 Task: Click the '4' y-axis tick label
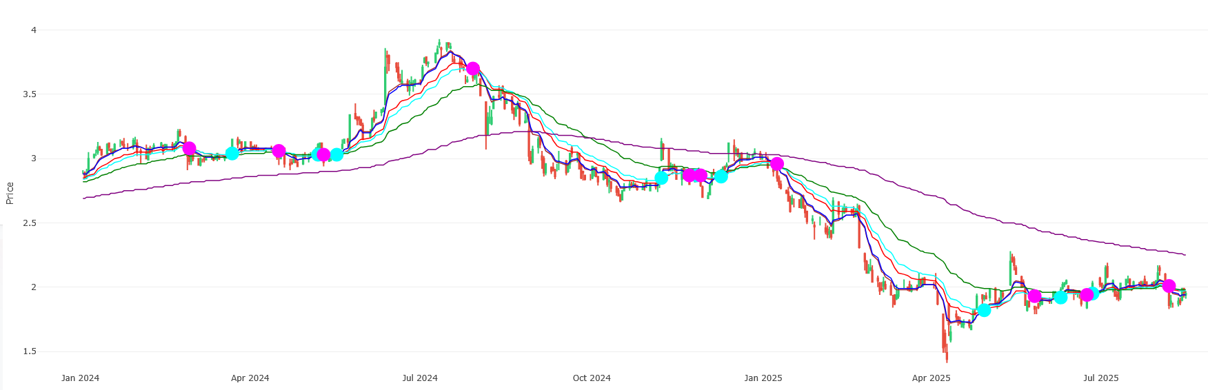(33, 30)
